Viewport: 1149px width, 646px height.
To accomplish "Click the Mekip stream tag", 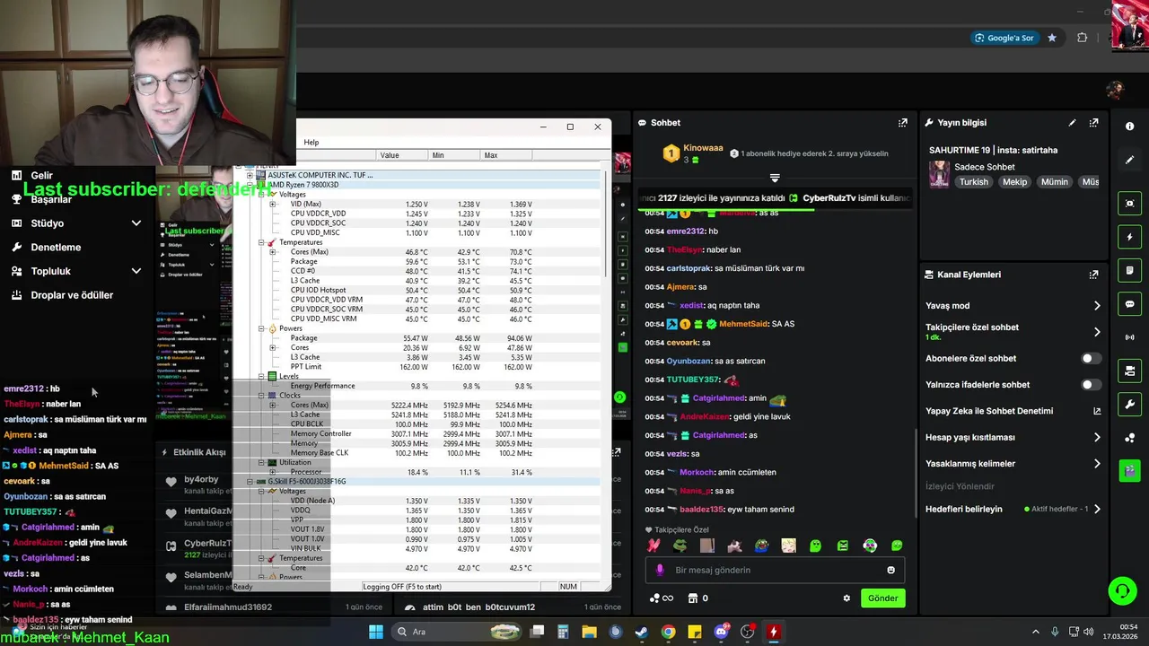I will pyautogui.click(x=1014, y=182).
